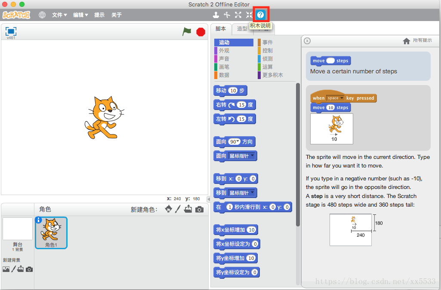Choose new sprite from library

point(169,209)
